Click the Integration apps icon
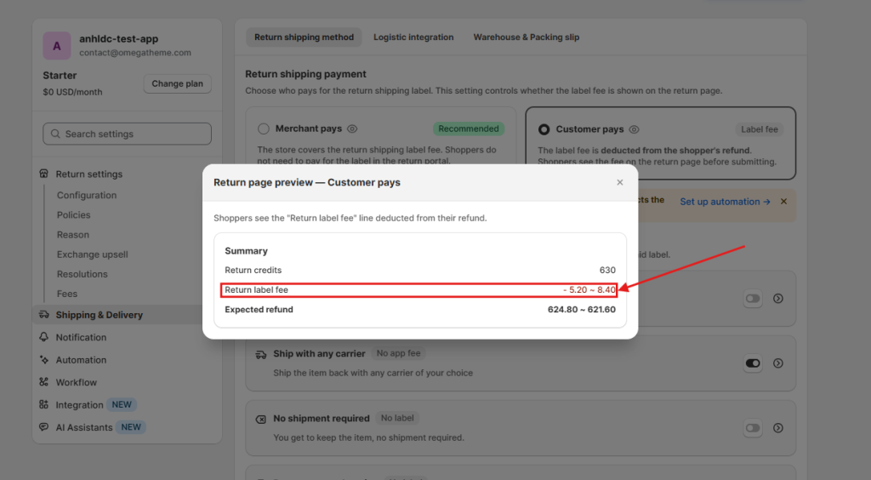The width and height of the screenshot is (871, 480). (x=44, y=404)
